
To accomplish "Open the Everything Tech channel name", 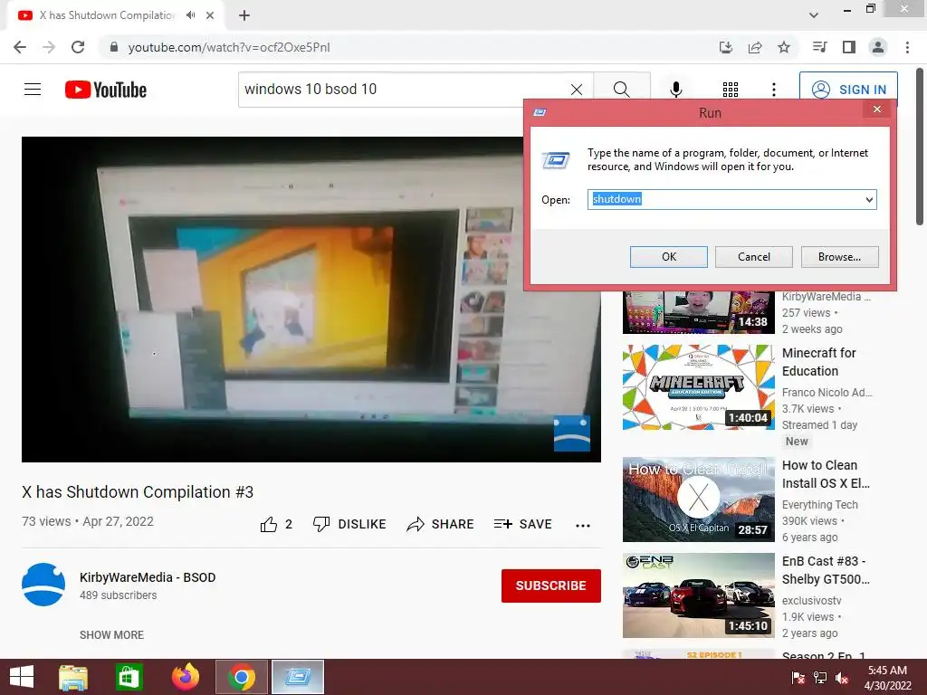I will click(x=819, y=505).
